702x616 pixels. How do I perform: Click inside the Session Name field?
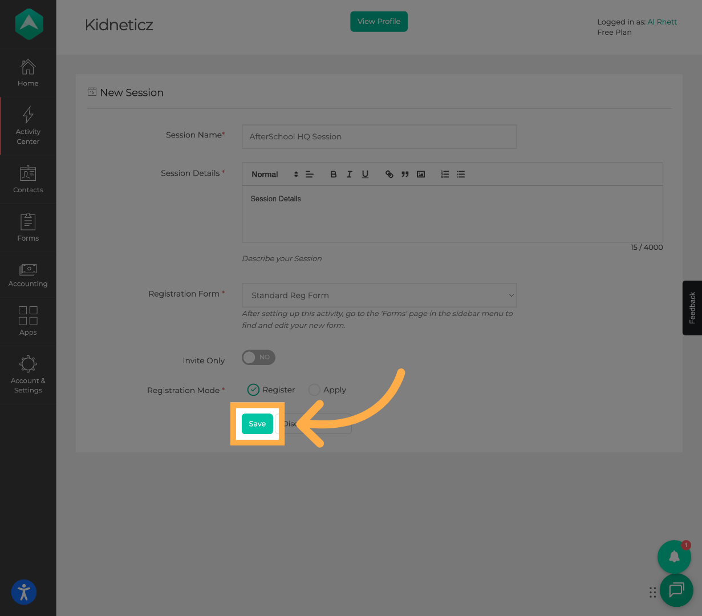[x=379, y=136]
